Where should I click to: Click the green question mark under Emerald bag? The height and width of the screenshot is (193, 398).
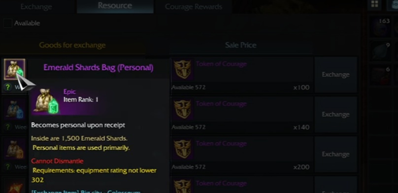pyautogui.click(x=8, y=87)
